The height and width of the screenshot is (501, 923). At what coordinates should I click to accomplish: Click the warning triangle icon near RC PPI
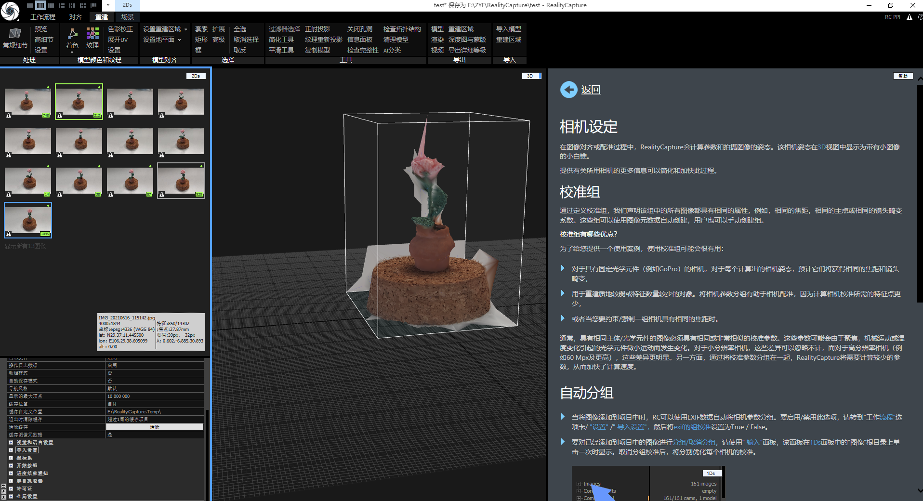tap(910, 17)
